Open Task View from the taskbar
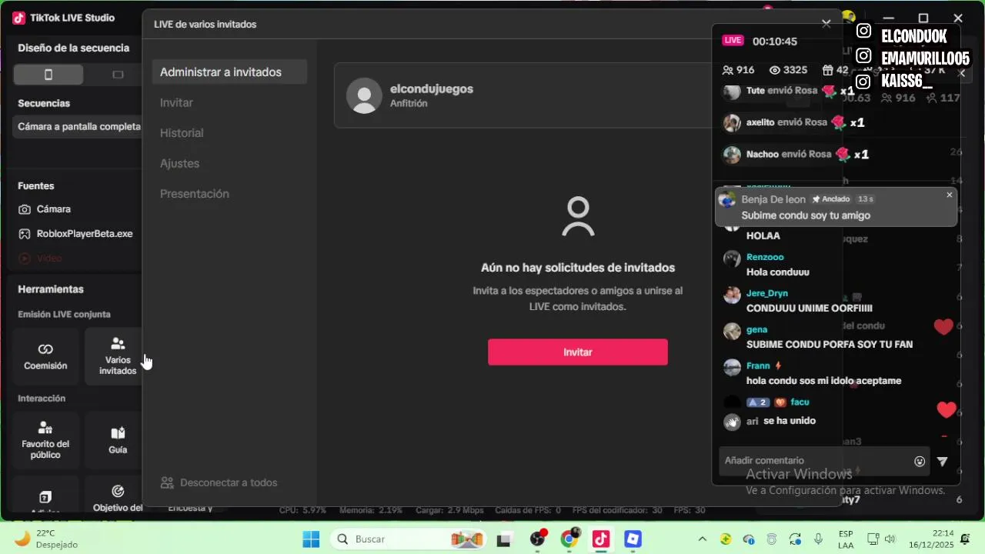985x554 pixels. (504, 539)
